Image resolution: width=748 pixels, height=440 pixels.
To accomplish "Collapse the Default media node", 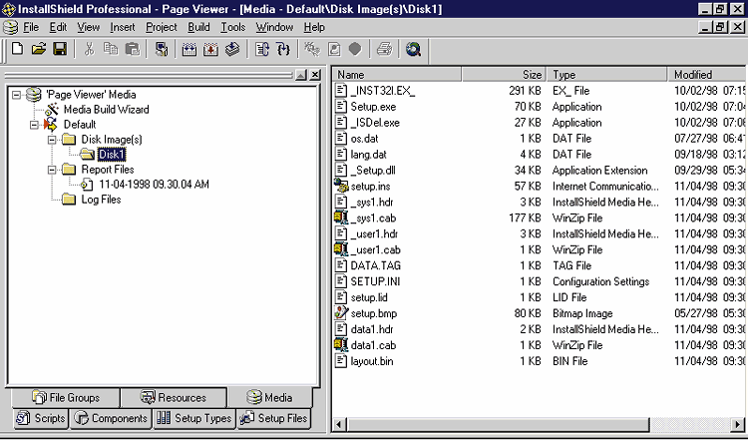I will (x=34, y=125).
